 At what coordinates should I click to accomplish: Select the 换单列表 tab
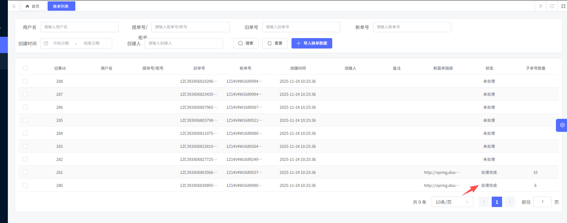tap(61, 6)
